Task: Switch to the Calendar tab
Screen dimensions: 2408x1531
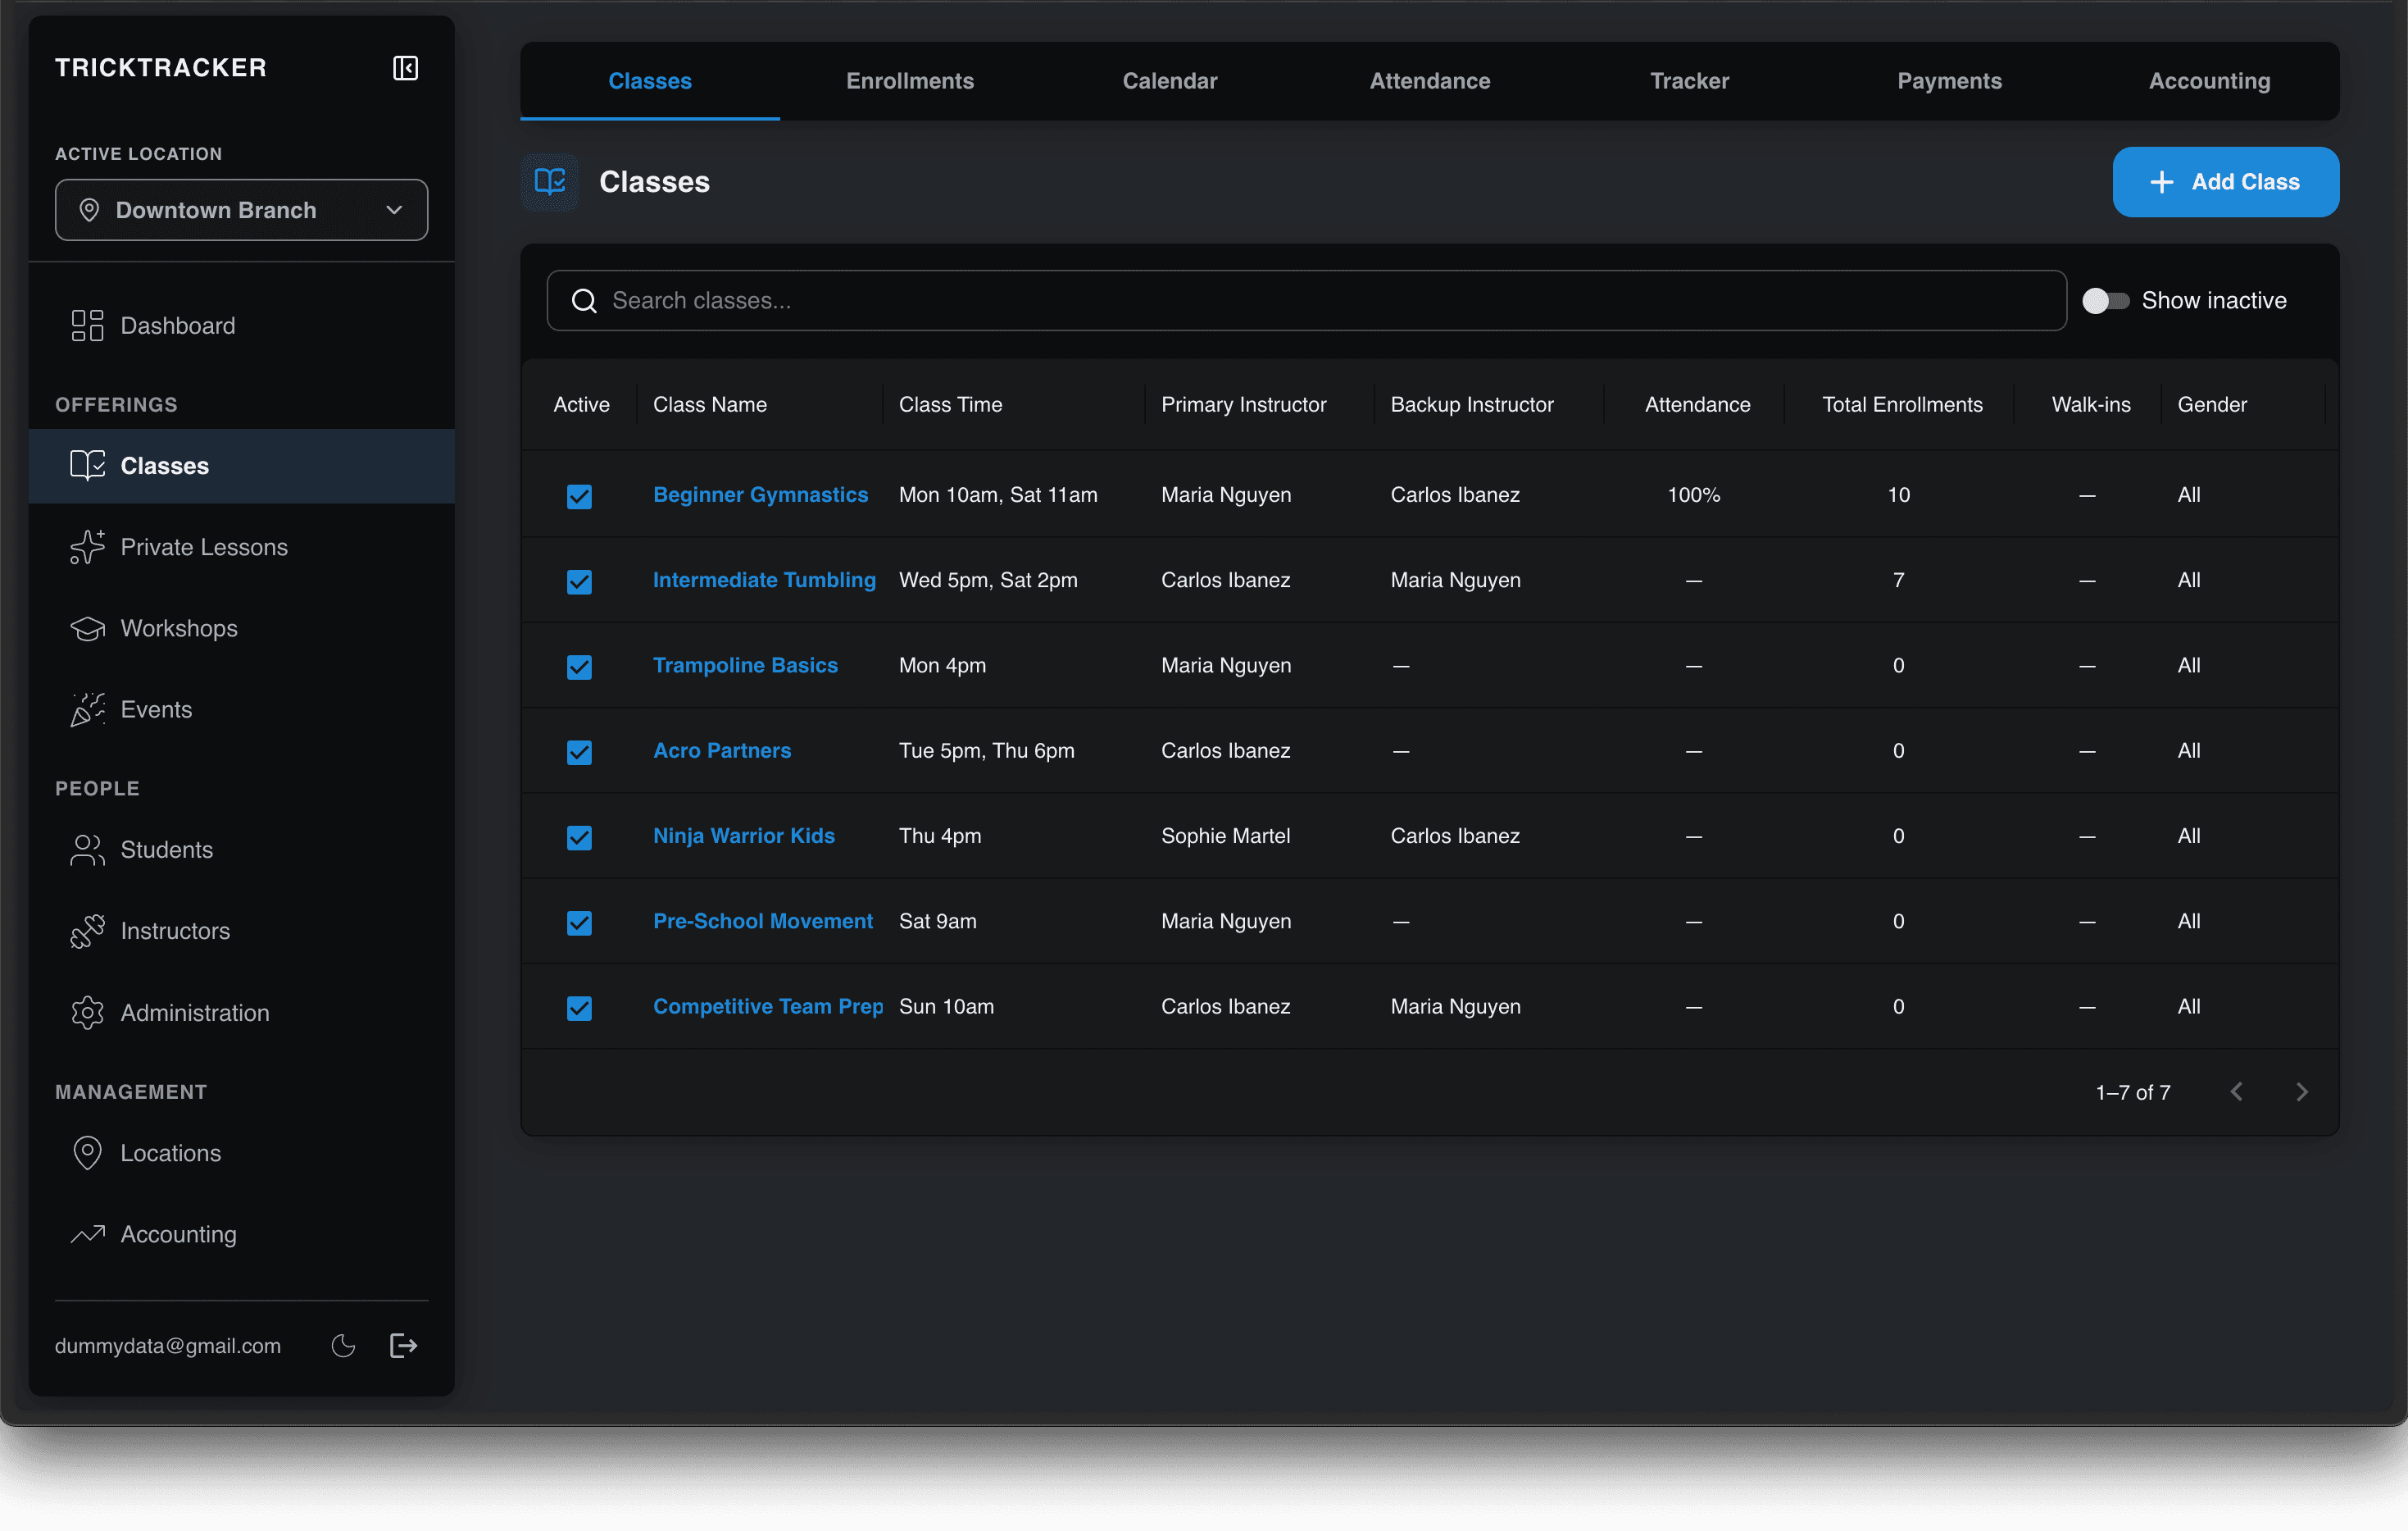Action: coord(1170,81)
